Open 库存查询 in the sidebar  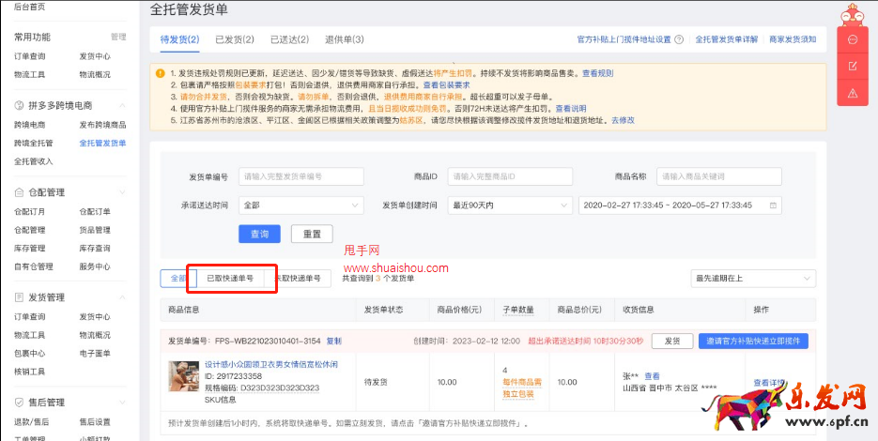coord(95,248)
